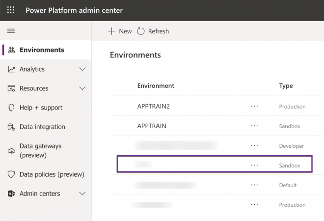The image size is (324, 221).
Task: Click the Data integration database icon
Action: [11, 127]
